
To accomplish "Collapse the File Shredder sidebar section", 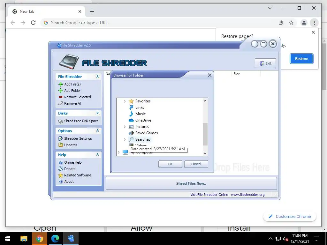I will click(x=97, y=77).
